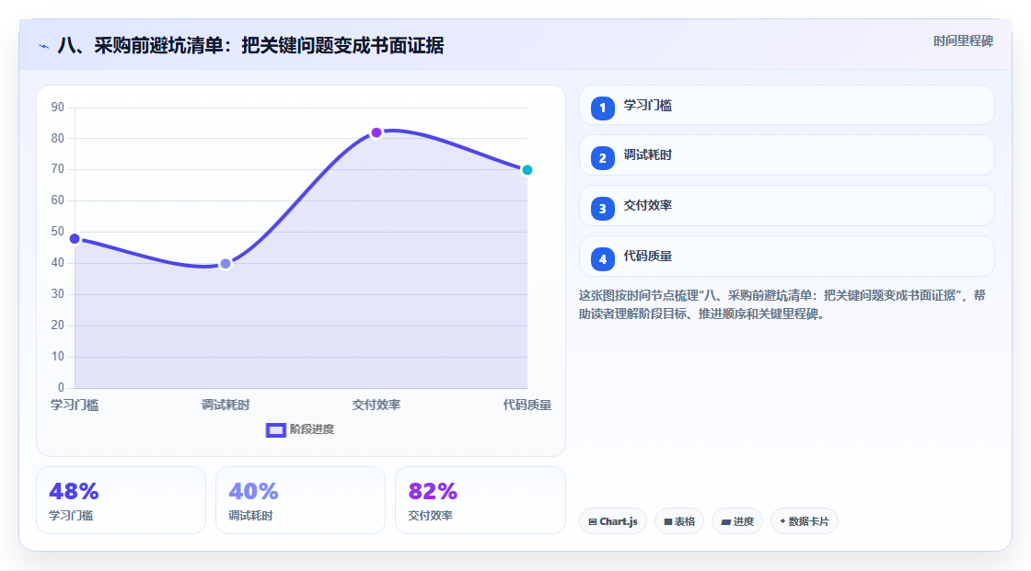1031x571 pixels.
Task: Open the 代码质量 list item
Action: pyautogui.click(x=786, y=257)
